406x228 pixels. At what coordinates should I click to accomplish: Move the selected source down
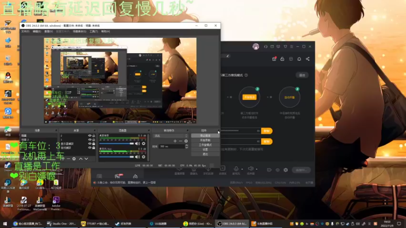point(86,159)
